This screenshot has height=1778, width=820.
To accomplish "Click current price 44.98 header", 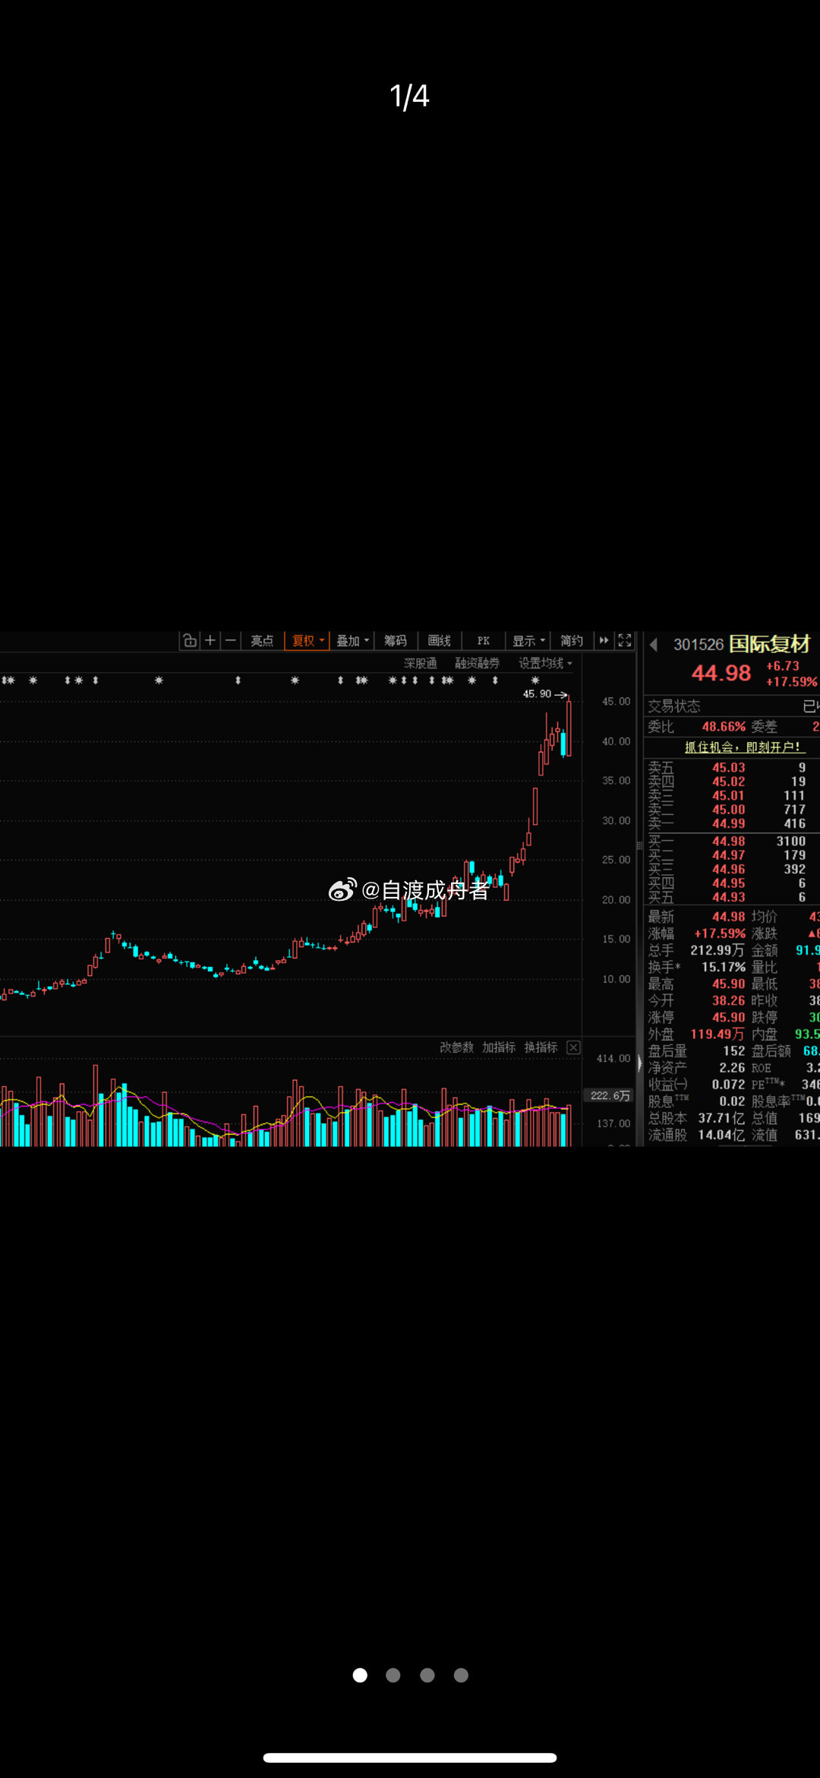I will coord(721,673).
